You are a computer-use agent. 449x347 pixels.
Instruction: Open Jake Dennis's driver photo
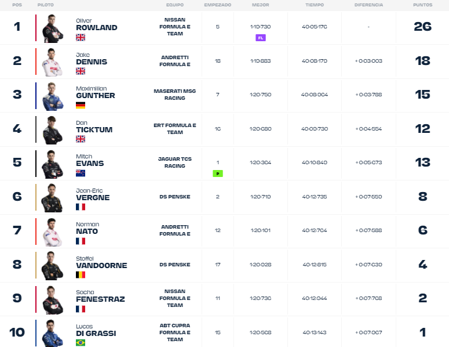52,63
